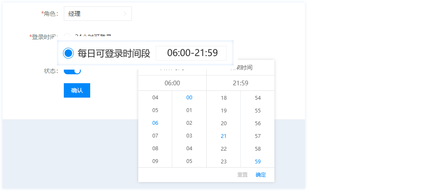
Task: Click the 06:00 start time input in picker
Action: (172, 83)
